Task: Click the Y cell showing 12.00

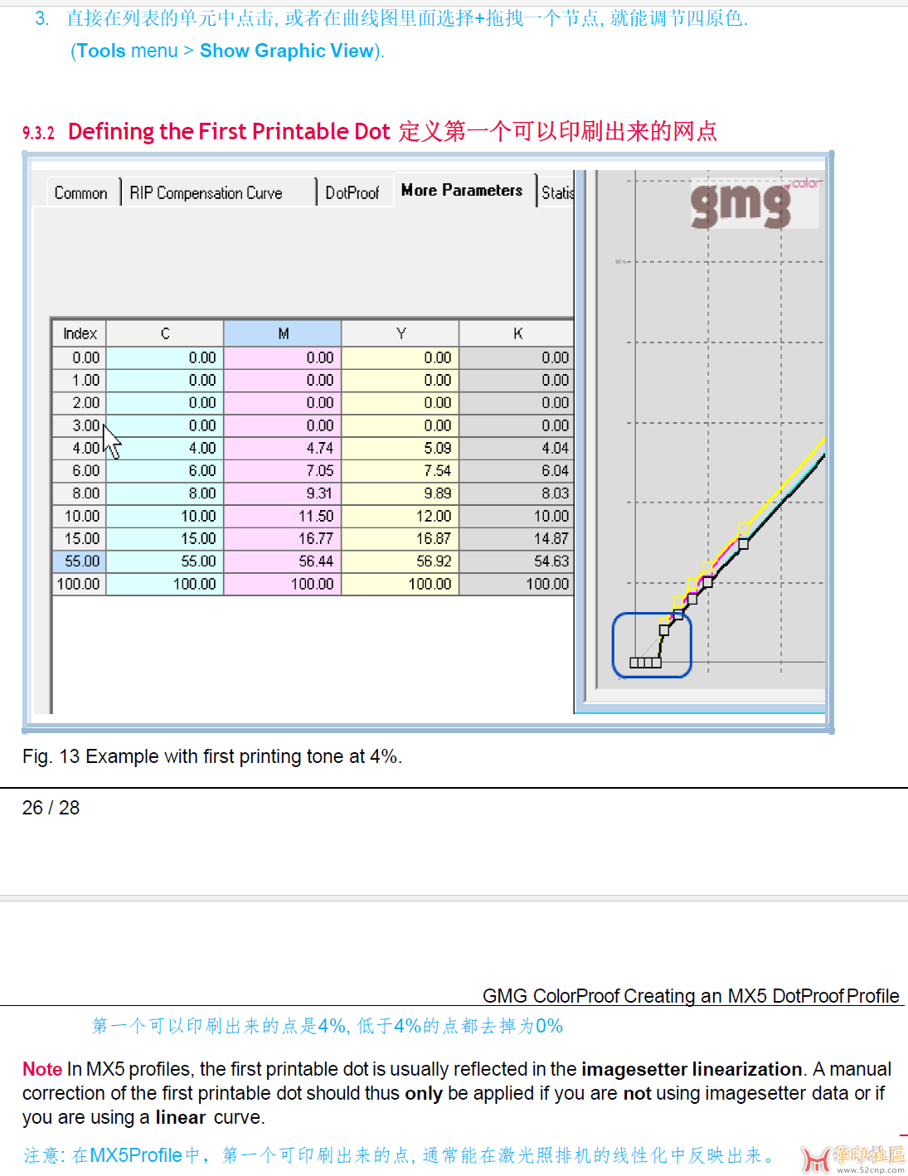Action: [x=401, y=516]
